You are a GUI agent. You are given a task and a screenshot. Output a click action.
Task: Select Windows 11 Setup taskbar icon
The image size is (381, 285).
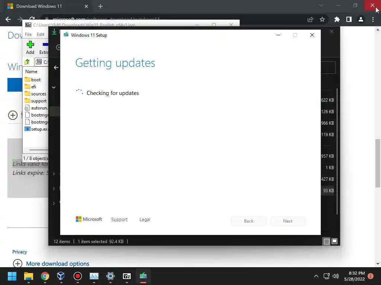point(143,276)
